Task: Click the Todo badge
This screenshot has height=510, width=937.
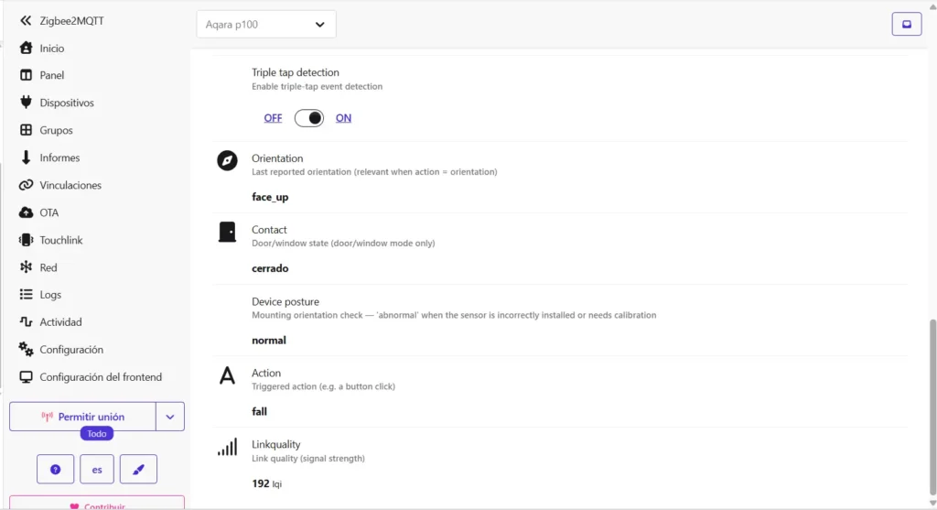Action: point(97,433)
